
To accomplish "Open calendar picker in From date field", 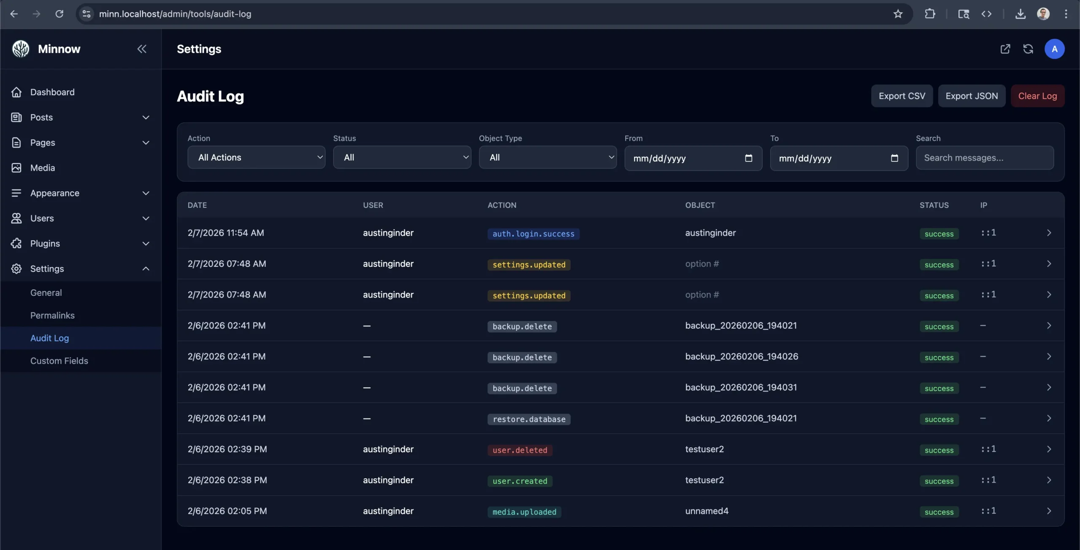I will tap(748, 158).
